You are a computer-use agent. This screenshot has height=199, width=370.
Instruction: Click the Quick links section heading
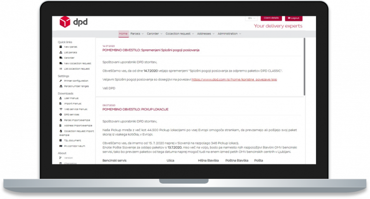pyautogui.click(x=65, y=42)
